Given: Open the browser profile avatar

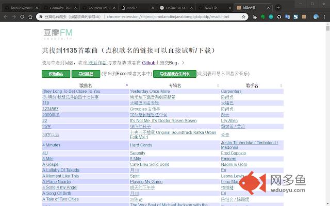Looking at the screenshot, I should point(316,17).
